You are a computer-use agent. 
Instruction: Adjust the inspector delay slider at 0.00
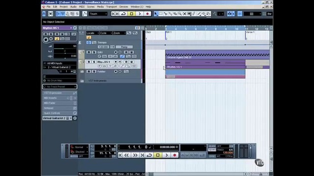tap(65, 56)
